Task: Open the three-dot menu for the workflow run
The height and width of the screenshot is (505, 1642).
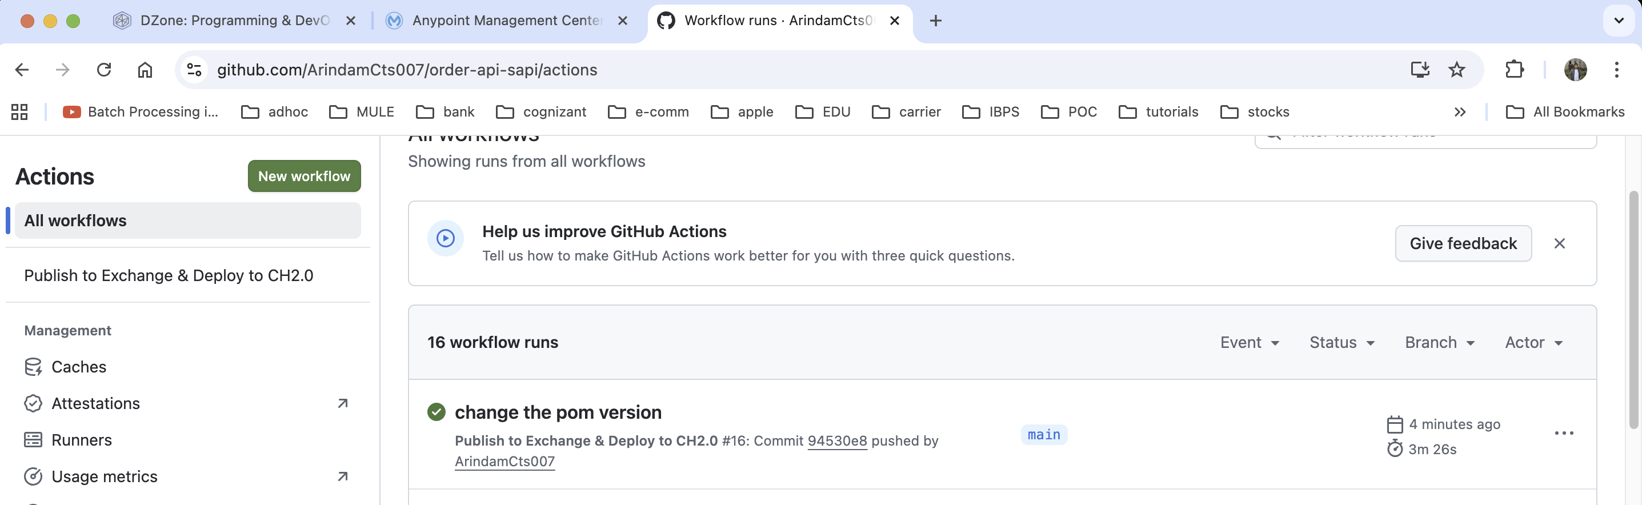Action: [1564, 434]
